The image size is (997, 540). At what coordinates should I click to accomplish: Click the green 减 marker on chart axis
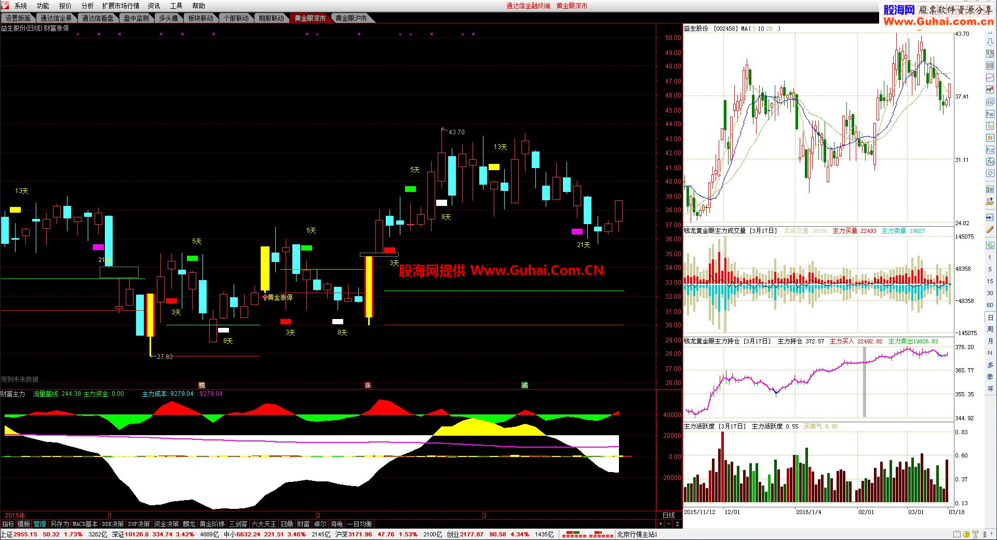(524, 385)
